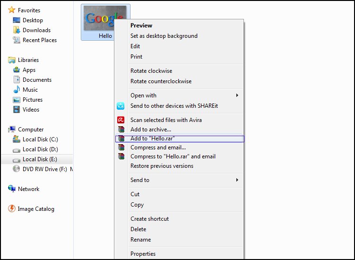Choose Scan selected files with Avira

[179, 120]
